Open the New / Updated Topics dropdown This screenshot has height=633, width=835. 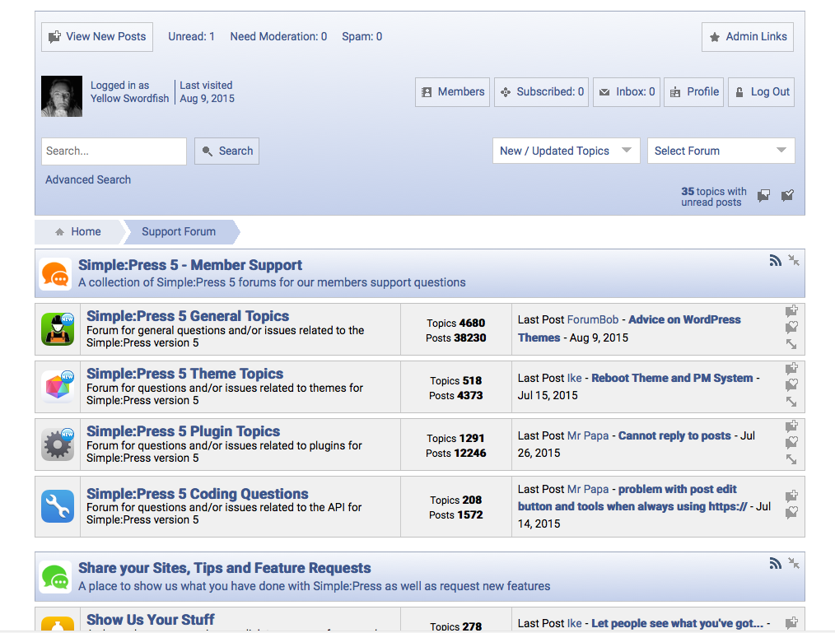566,151
